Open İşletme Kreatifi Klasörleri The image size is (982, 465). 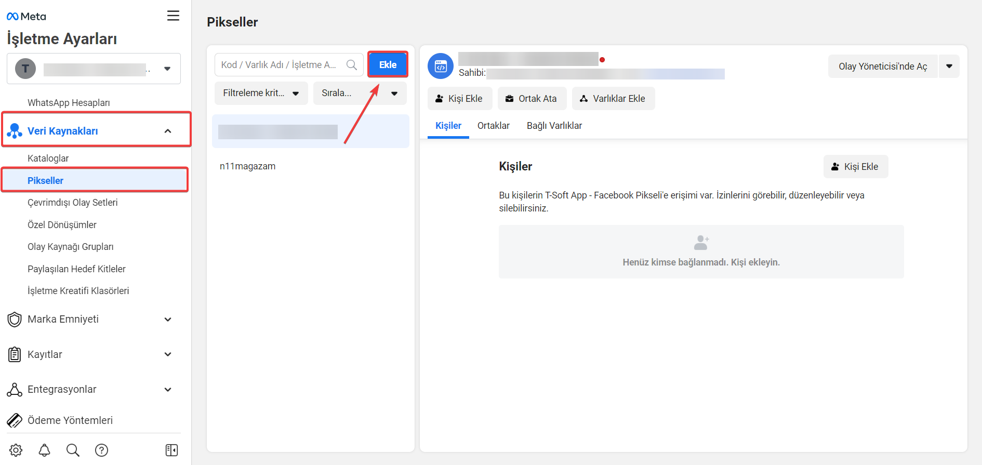click(x=78, y=291)
